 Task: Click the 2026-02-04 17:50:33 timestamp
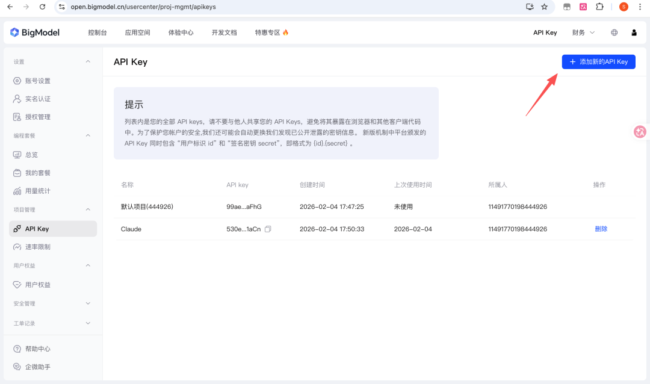click(332, 229)
